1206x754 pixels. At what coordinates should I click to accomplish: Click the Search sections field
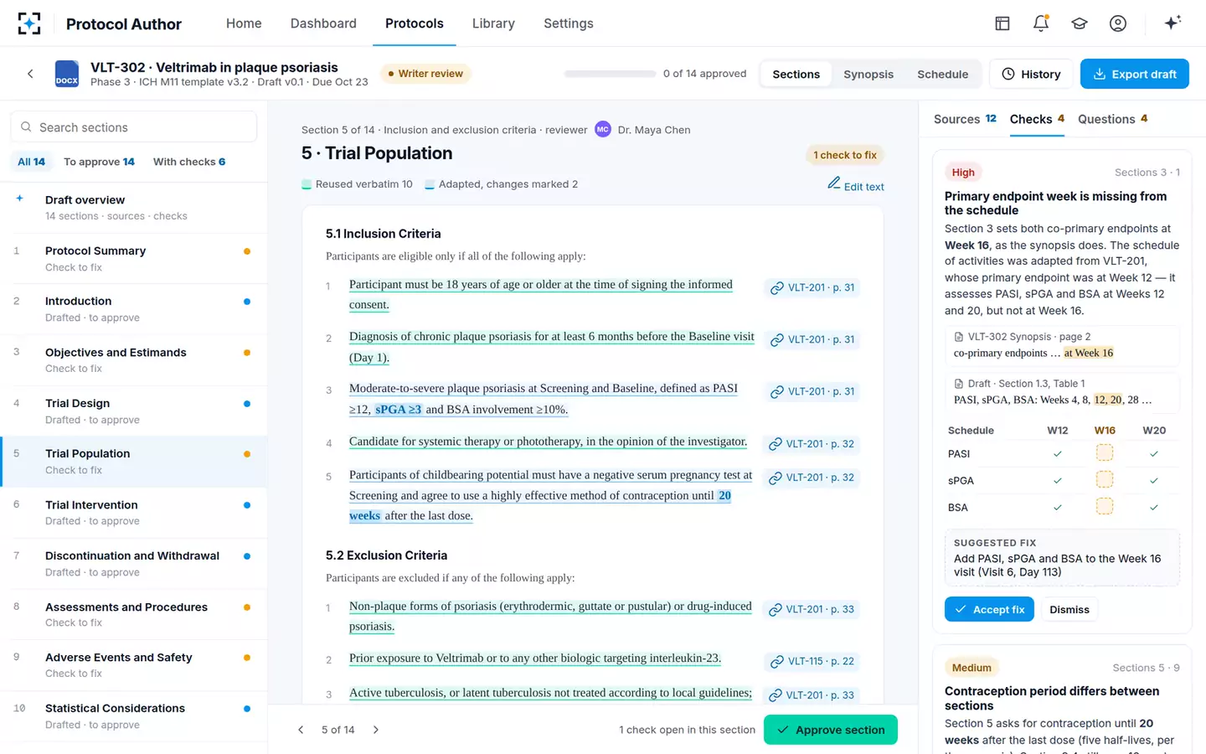tap(134, 127)
